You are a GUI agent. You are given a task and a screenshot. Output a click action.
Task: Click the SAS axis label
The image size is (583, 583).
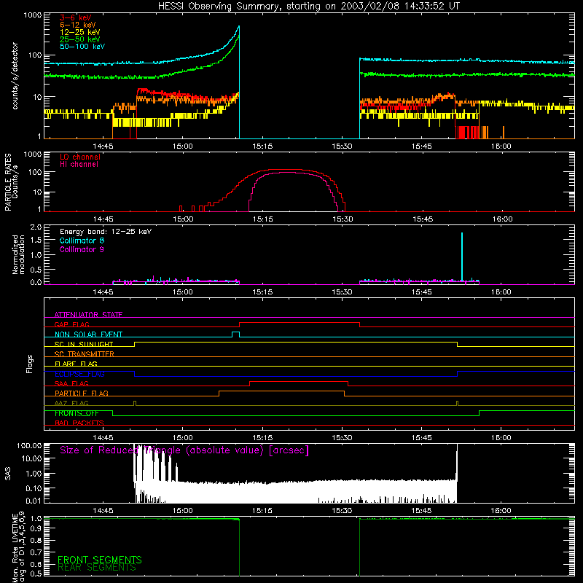[x=7, y=473]
